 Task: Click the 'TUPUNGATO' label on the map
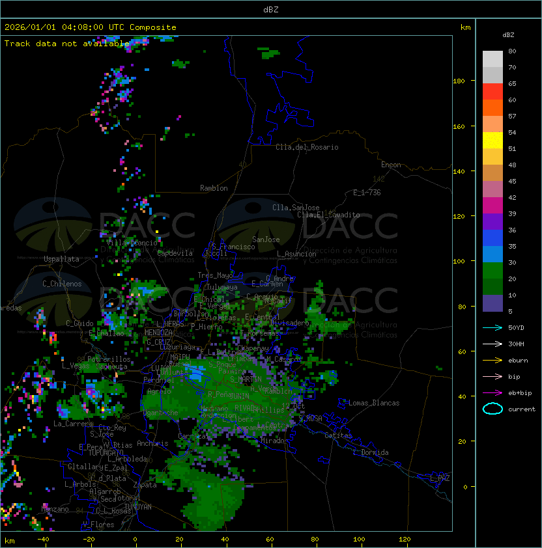tap(106, 452)
